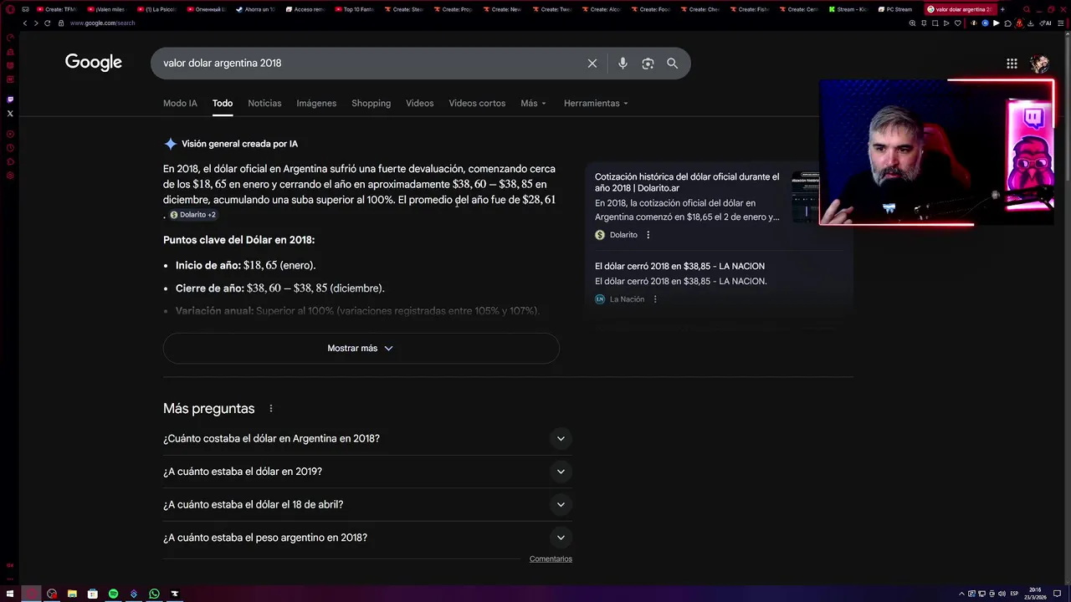1071x602 pixels.
Task: Open three-dot menu beside La Nación source
Action: [655, 299]
